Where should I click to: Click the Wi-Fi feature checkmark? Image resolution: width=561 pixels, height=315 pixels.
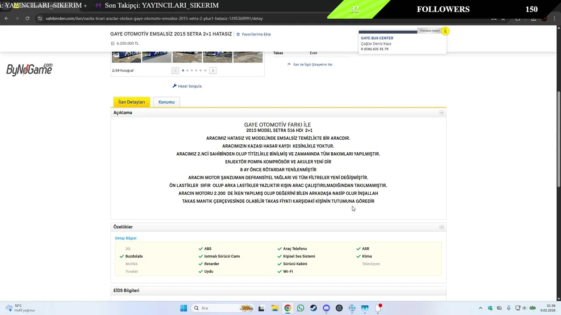[x=280, y=271]
